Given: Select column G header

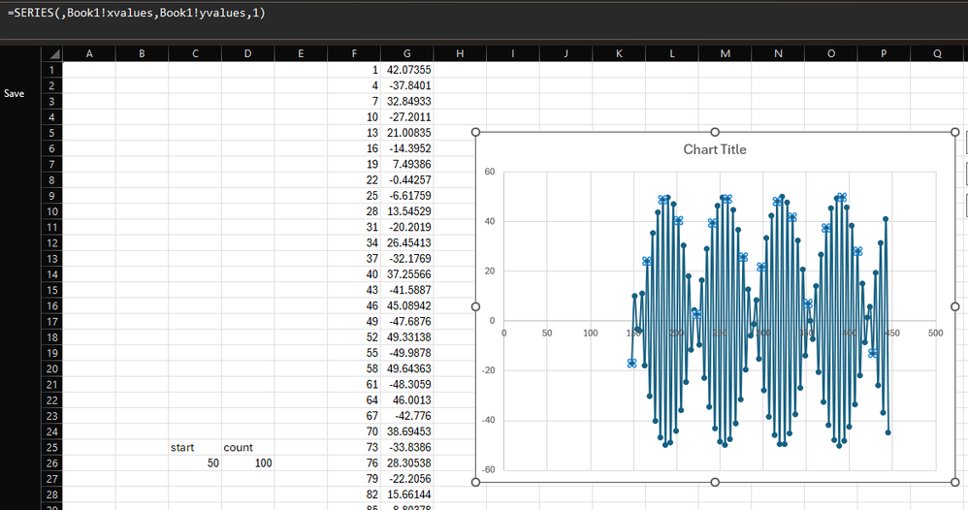Looking at the screenshot, I should [x=406, y=53].
